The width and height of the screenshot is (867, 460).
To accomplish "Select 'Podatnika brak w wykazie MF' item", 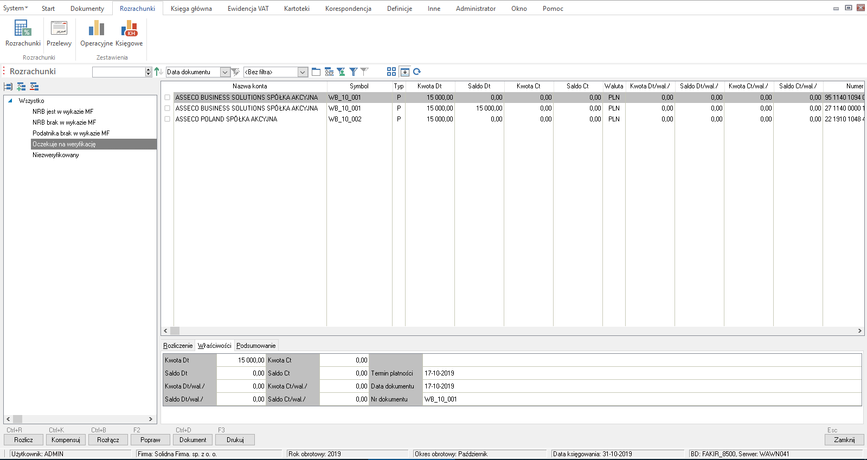I will (x=71, y=133).
